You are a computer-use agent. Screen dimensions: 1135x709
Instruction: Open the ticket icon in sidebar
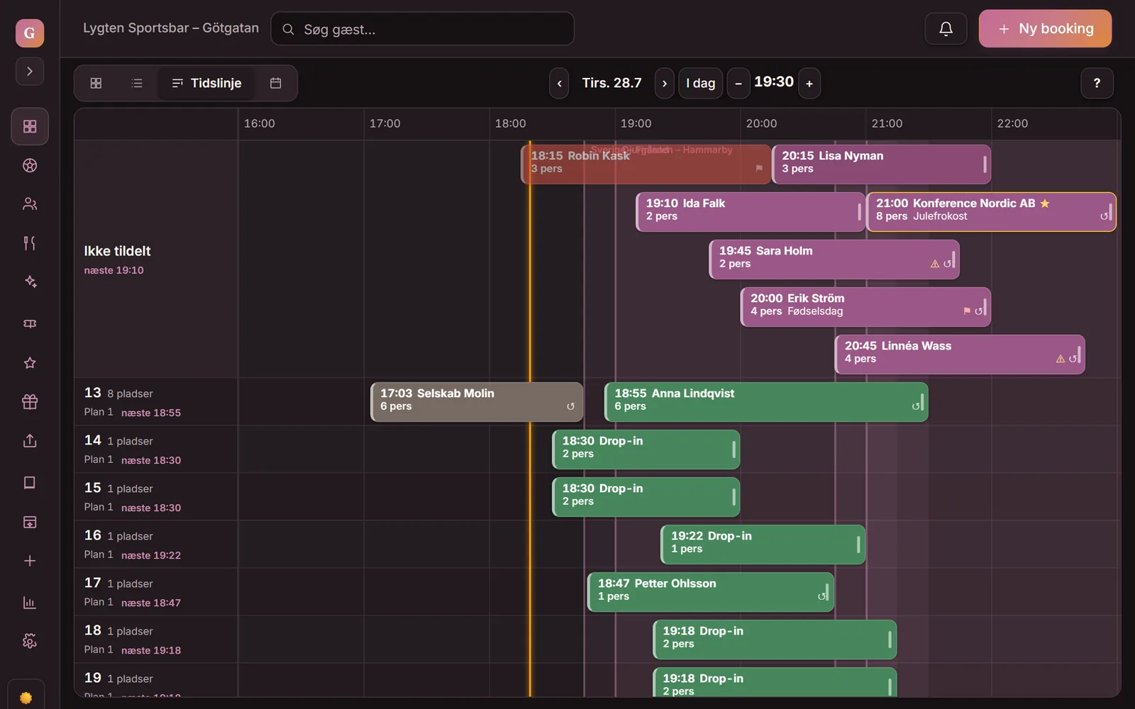[30, 324]
